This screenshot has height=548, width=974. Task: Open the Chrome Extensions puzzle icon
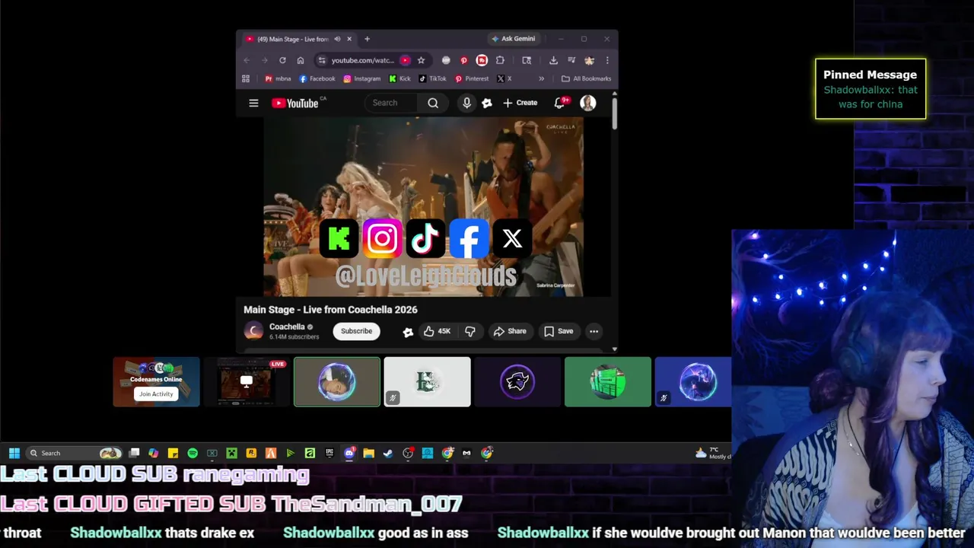point(500,60)
